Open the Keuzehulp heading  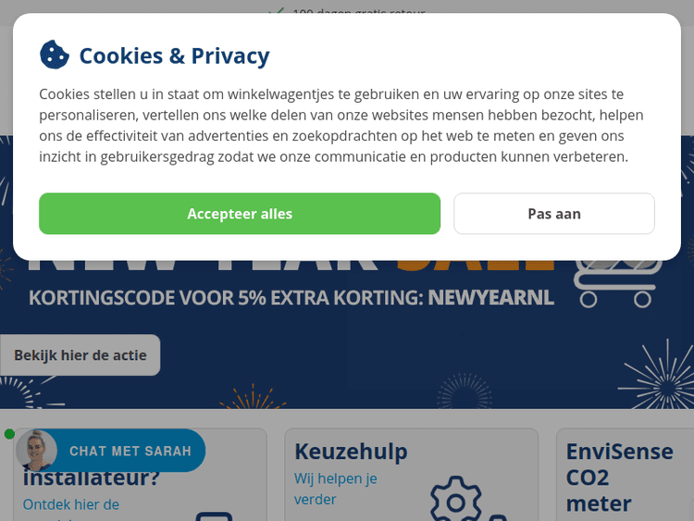tap(351, 452)
